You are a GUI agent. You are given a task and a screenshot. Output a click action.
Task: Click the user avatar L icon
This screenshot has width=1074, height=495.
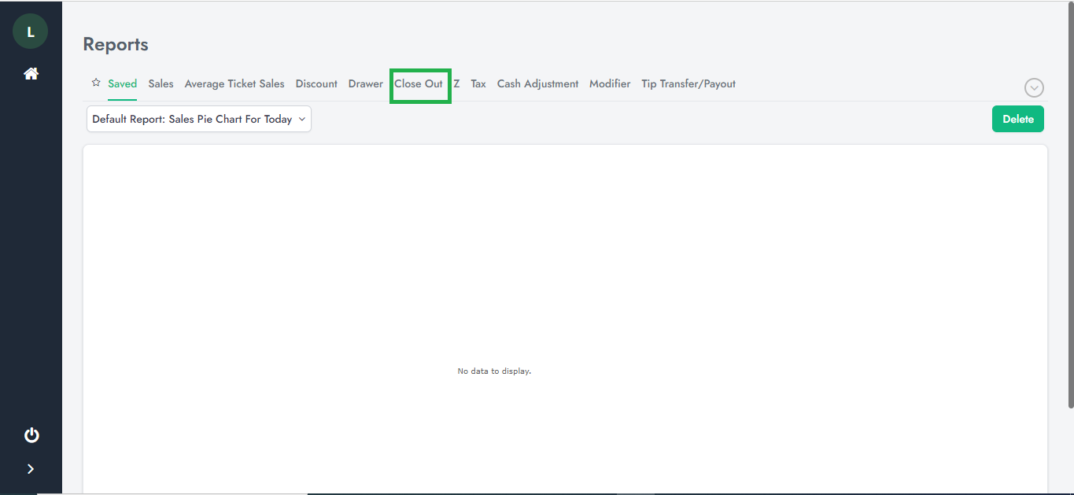31,31
